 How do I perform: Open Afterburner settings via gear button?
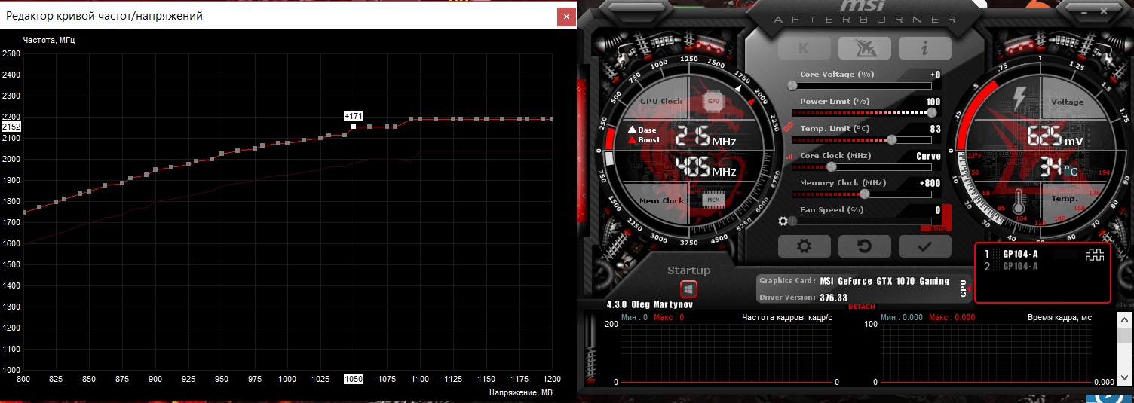pos(804,246)
